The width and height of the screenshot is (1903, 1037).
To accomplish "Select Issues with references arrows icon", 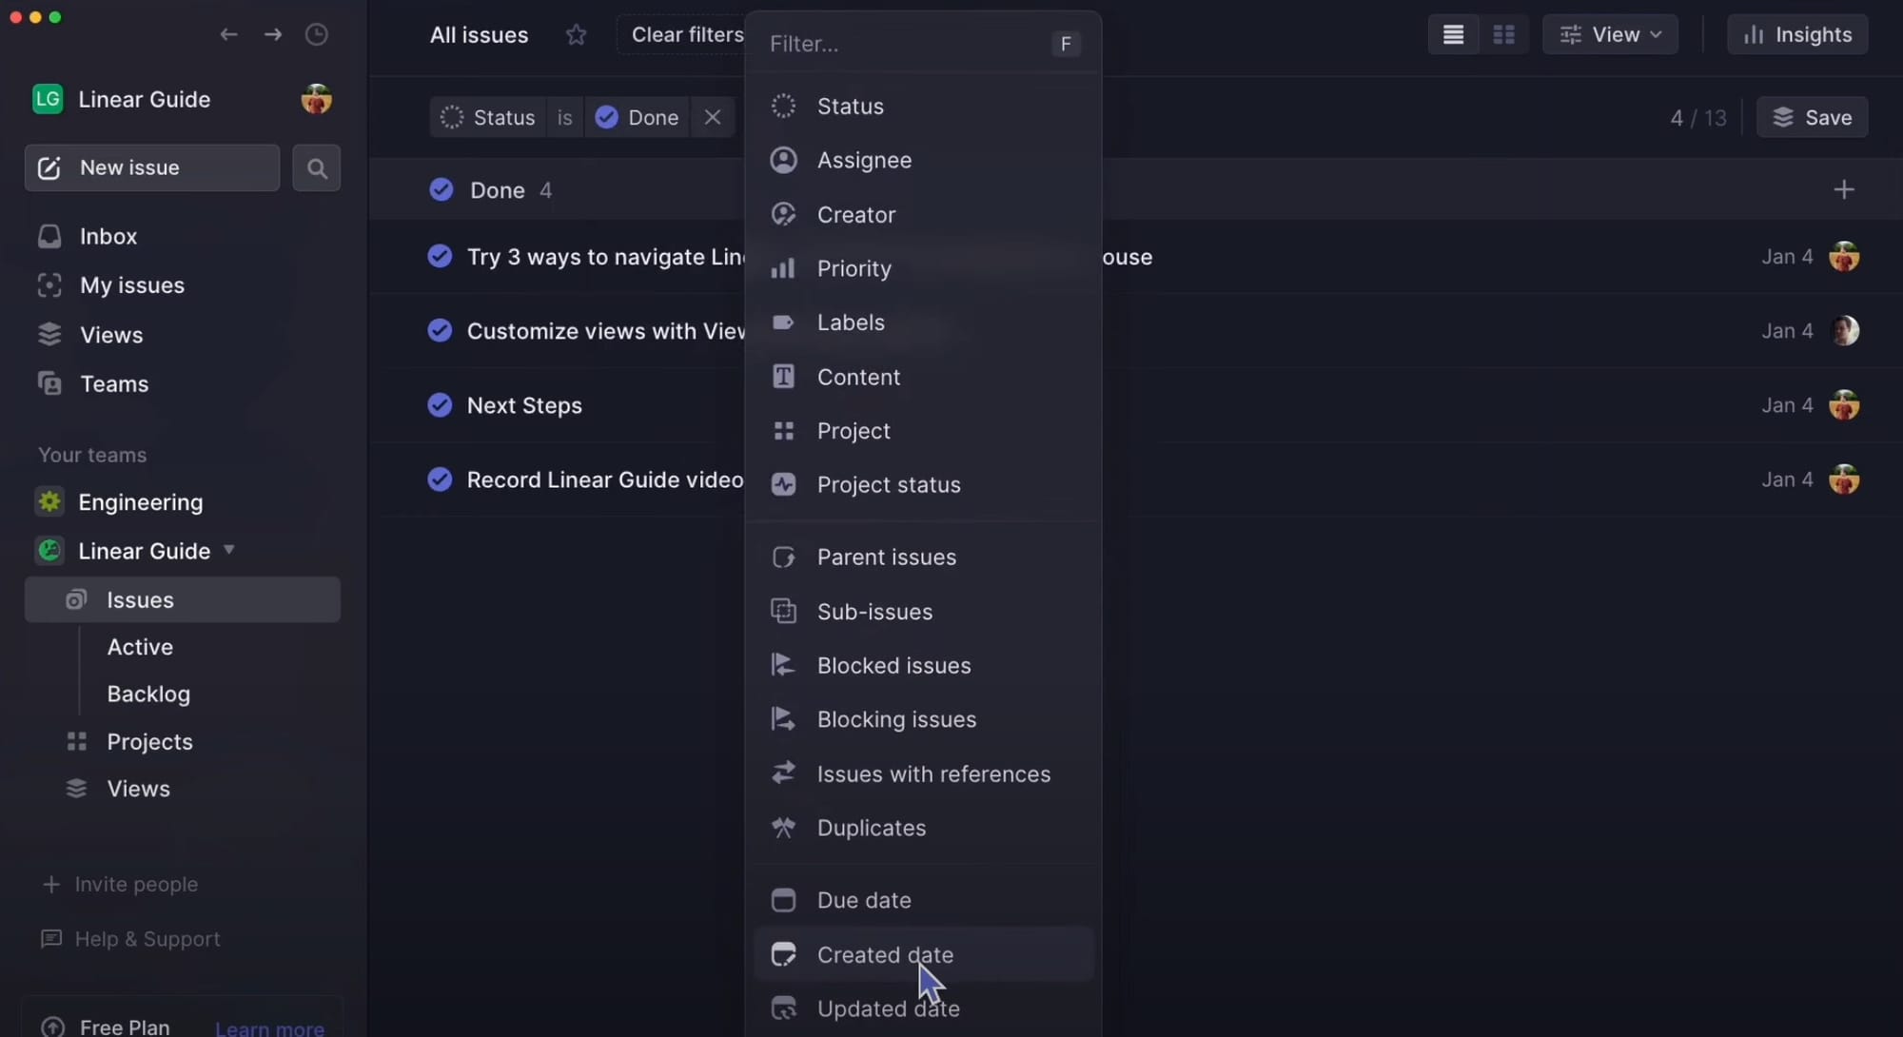I will 783,773.
